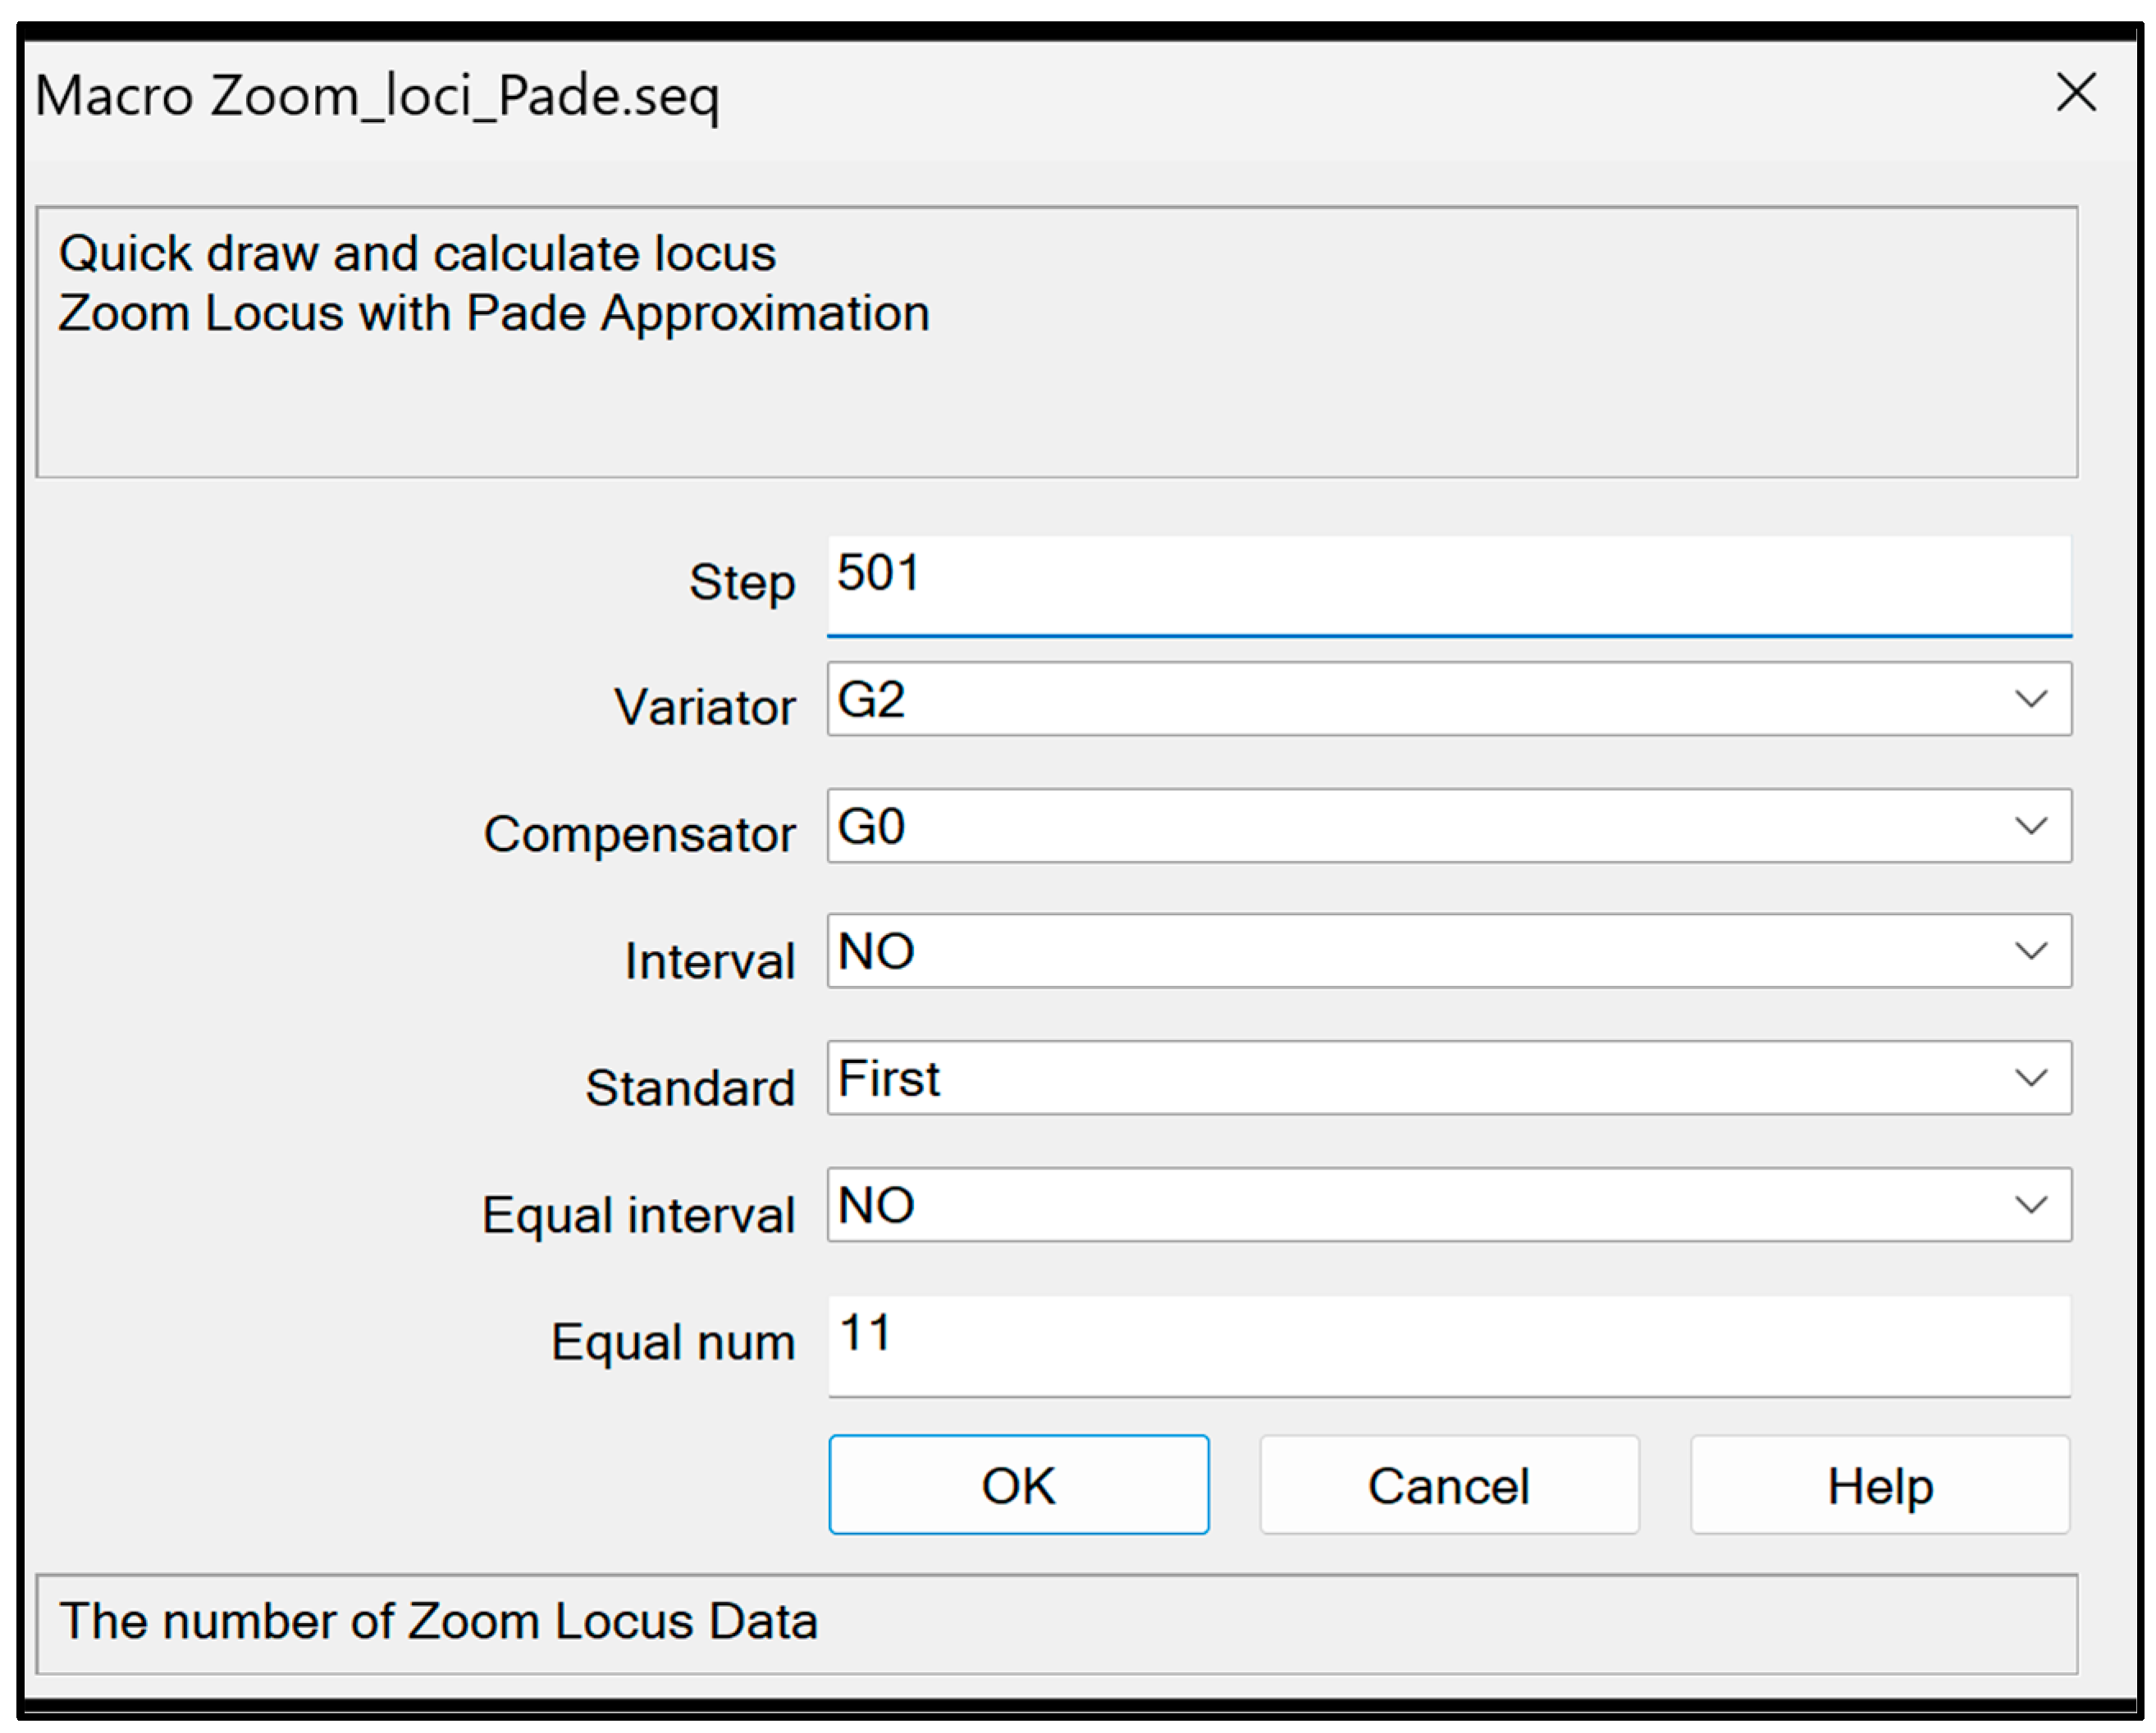Expand the Compensator dropdown arrow
The image size is (2156, 1733).
click(2030, 826)
